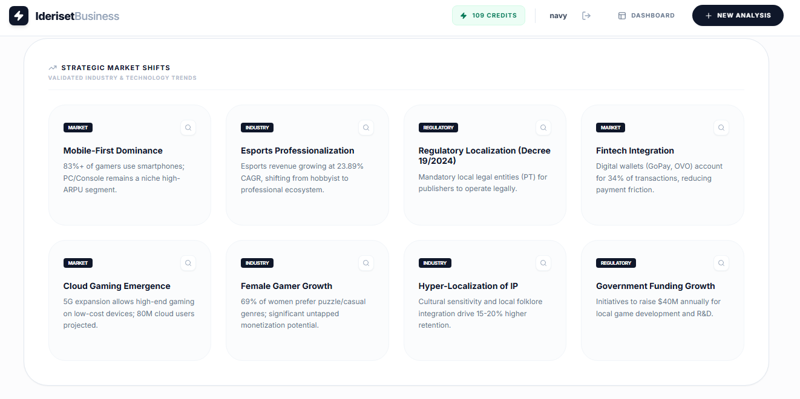The height and width of the screenshot is (399, 800).
Task: Click the magnifier icon on Cloud Gaming Emergence
Action: point(188,263)
